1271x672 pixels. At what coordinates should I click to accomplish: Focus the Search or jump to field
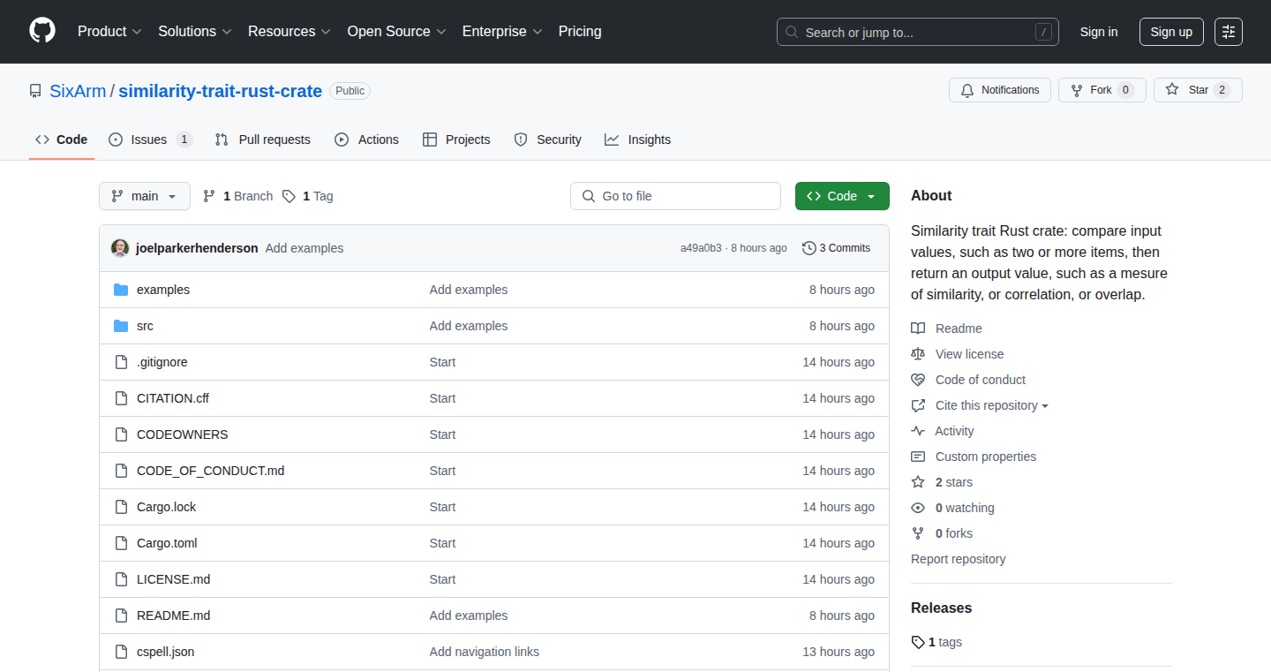(918, 32)
